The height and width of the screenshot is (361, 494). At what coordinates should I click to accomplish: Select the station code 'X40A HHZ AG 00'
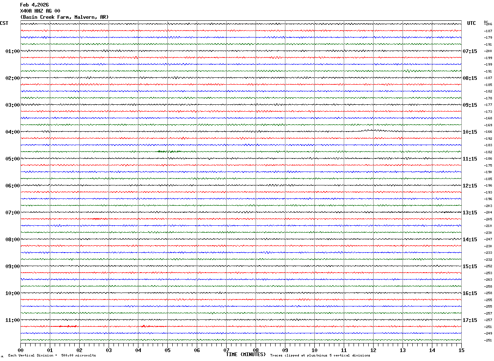tap(40, 11)
